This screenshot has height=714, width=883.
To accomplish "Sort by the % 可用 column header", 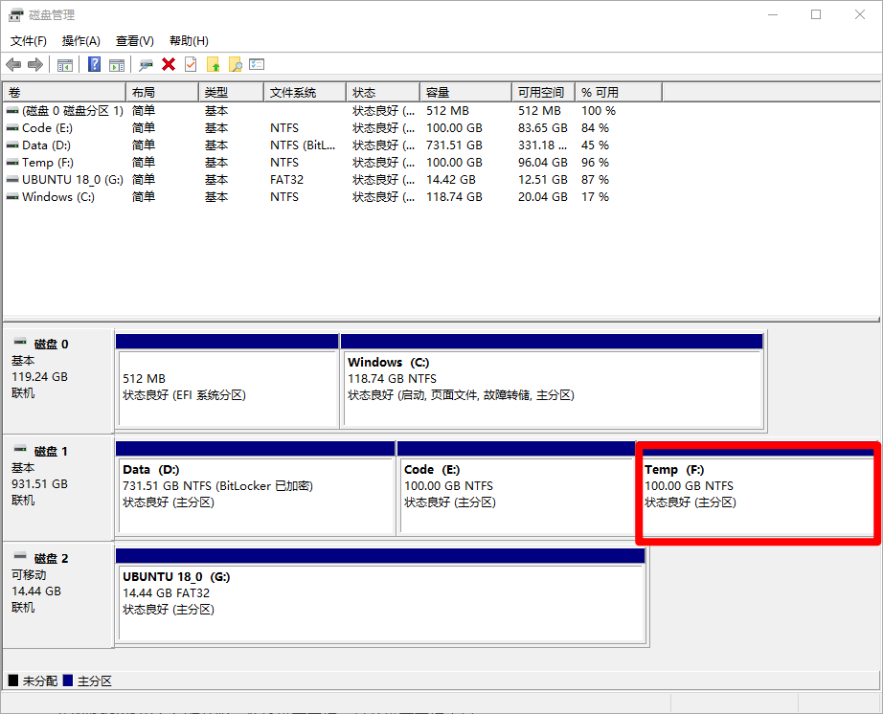I will [x=619, y=92].
